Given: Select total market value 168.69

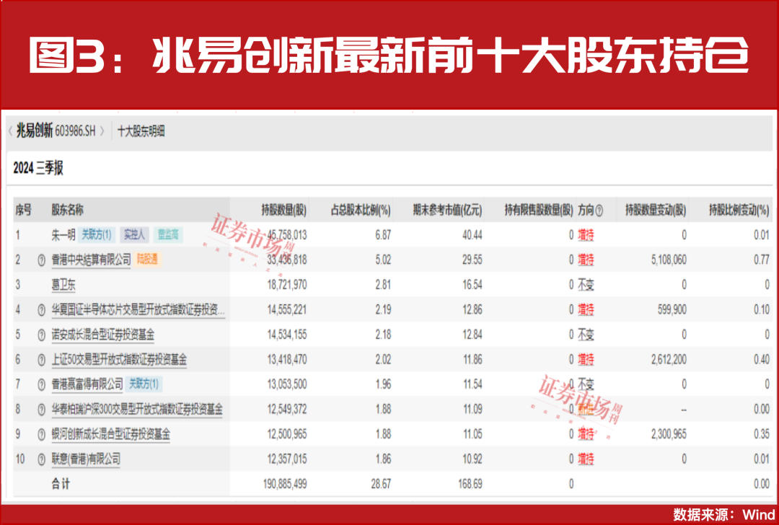Looking at the screenshot, I should tap(470, 484).
